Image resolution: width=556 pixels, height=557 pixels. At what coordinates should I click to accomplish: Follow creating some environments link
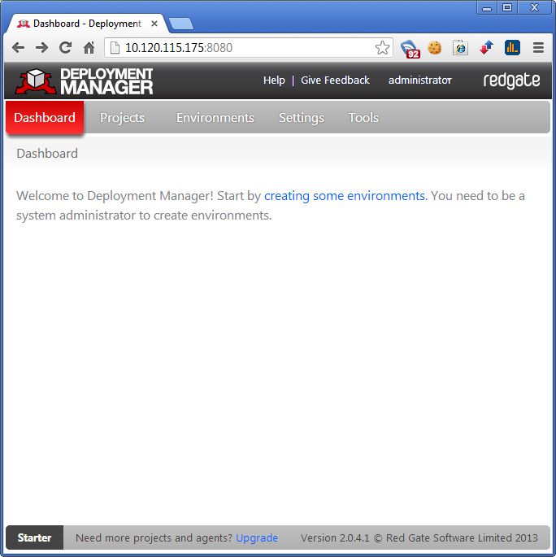coord(345,196)
